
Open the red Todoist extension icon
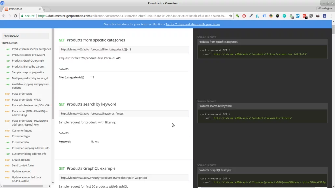pyautogui.click(x=305, y=16)
